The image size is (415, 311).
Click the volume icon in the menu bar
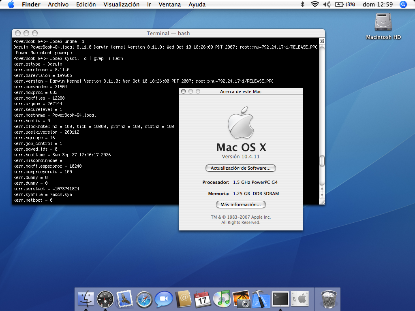tap(327, 4)
